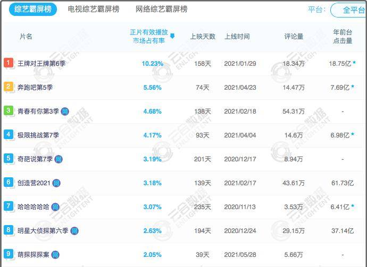Click the 37.14亿 click count
The height and width of the screenshot is (267, 367).
pyautogui.click(x=343, y=231)
